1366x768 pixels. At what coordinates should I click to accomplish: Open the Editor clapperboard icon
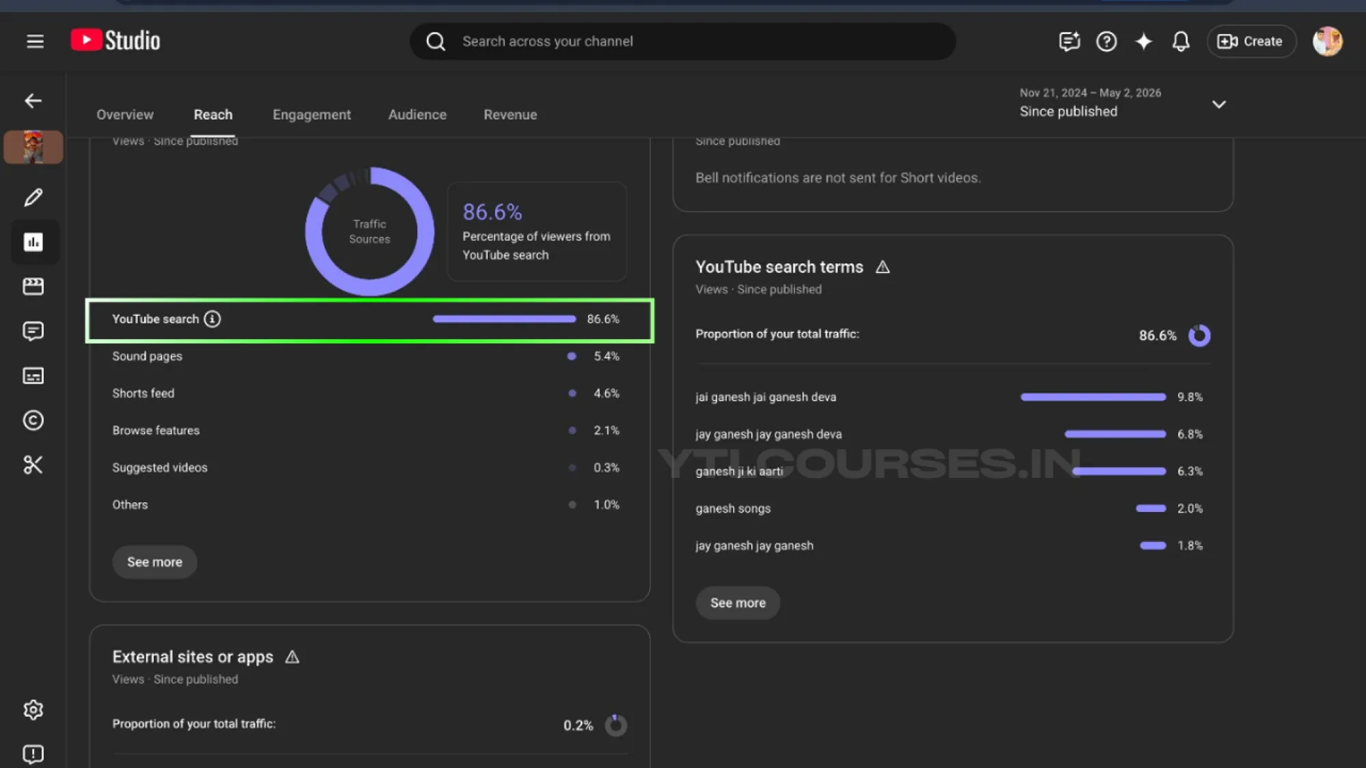[x=33, y=286]
